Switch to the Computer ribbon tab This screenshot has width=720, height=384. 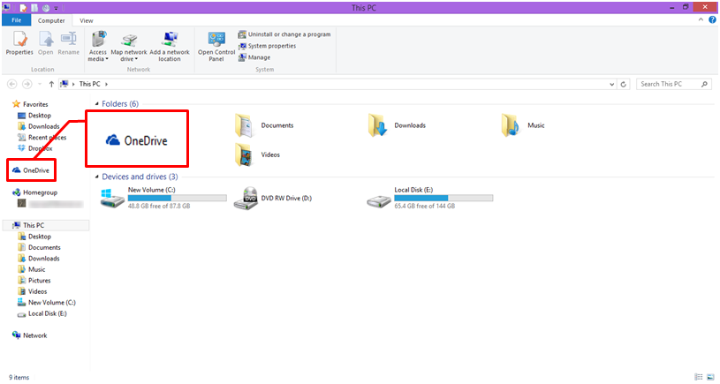(x=51, y=20)
